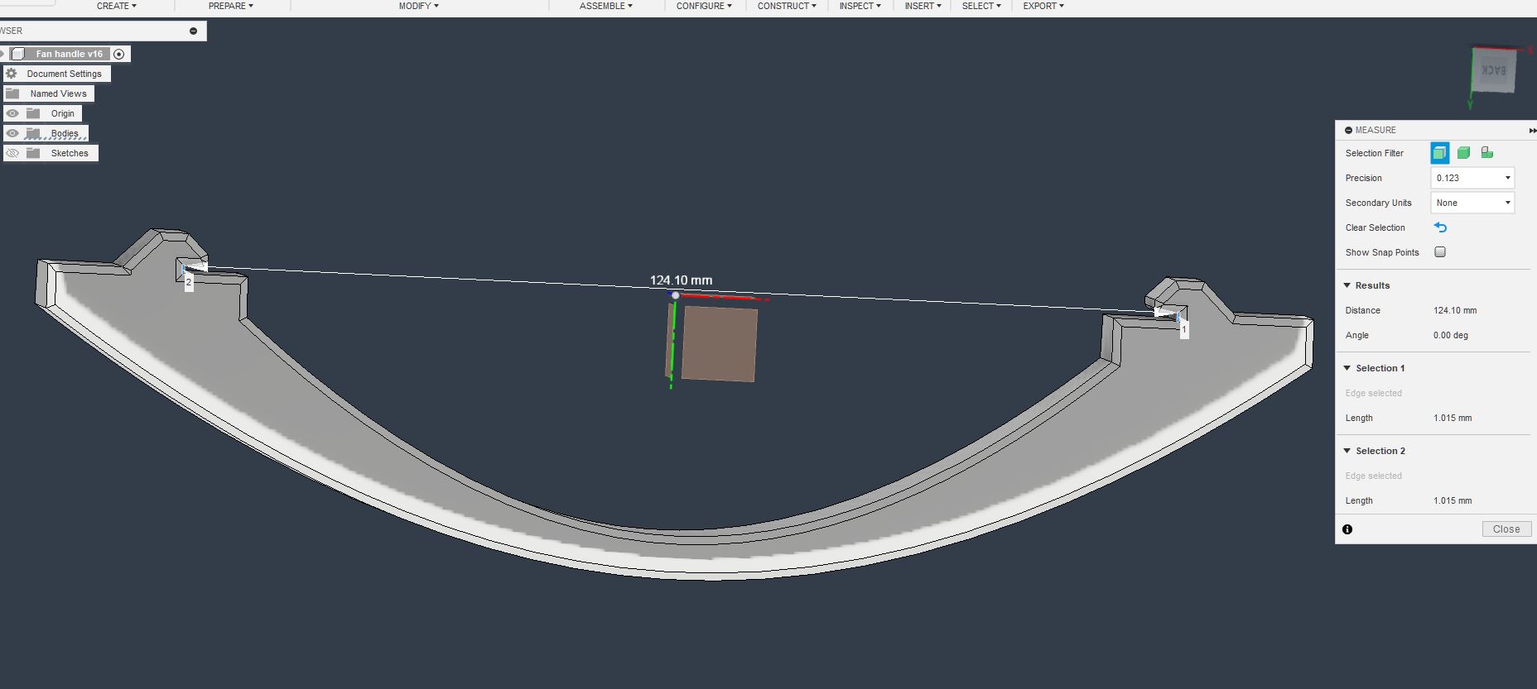
Task: Click the BACK face of the ViewCube
Action: tap(1494, 71)
